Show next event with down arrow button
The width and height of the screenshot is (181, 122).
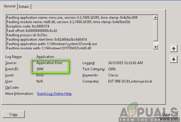173,59
